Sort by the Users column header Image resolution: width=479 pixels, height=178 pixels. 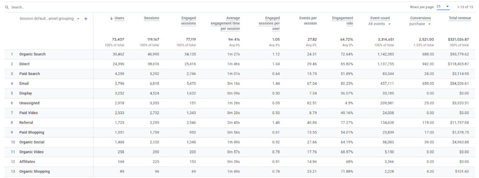click(x=119, y=18)
